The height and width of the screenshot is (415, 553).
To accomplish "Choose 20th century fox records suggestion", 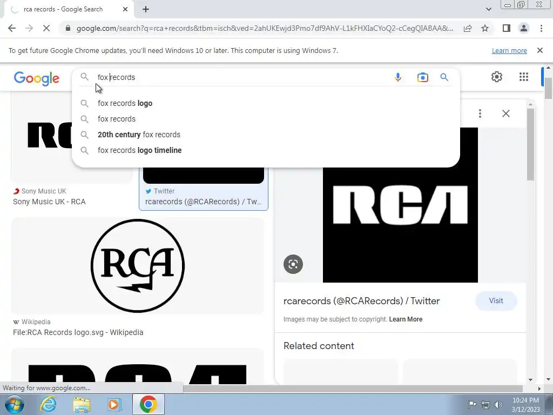I will point(266,135).
